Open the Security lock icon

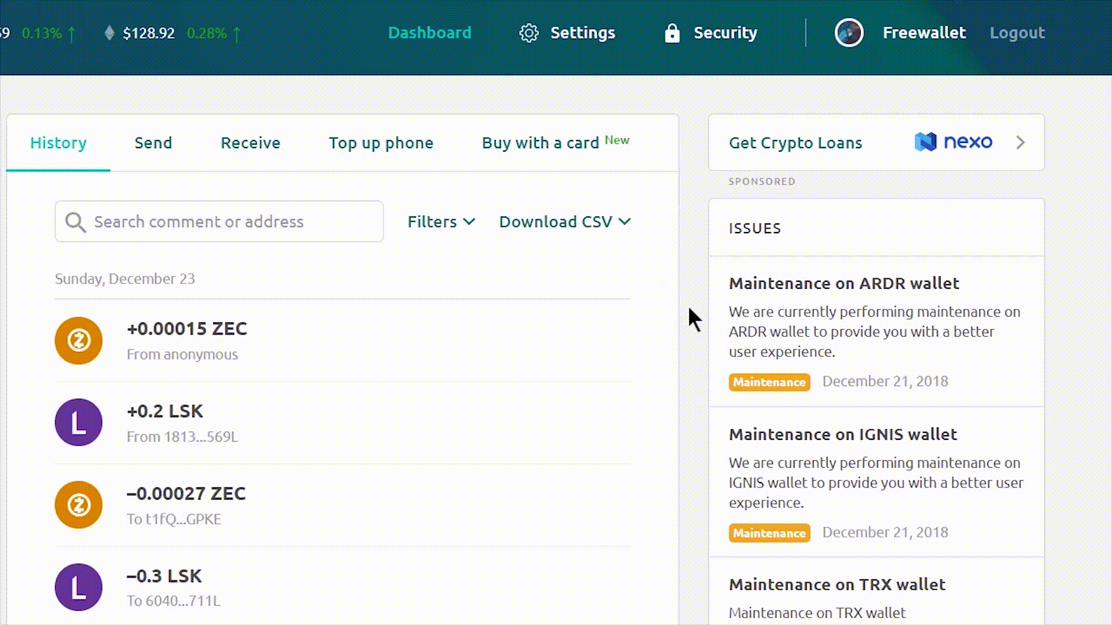(x=672, y=33)
